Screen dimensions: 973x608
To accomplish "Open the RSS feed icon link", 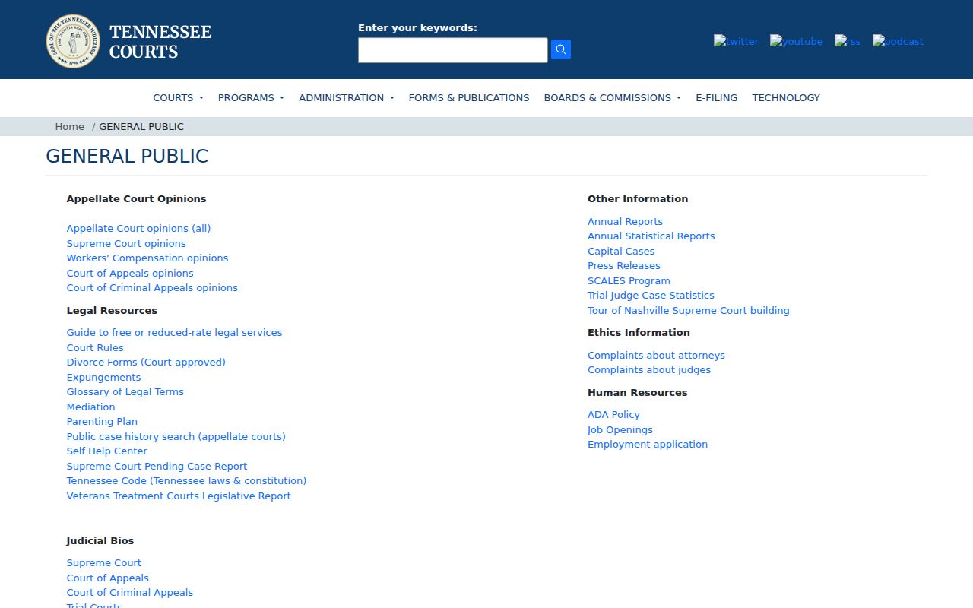I will (848, 41).
